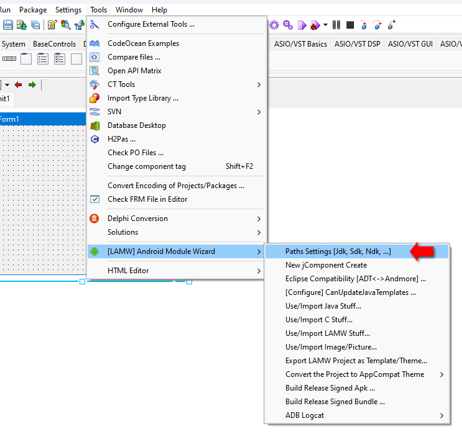Choose Build Release Signed Apk ...
This screenshot has width=462, height=434.
click(x=357, y=388)
